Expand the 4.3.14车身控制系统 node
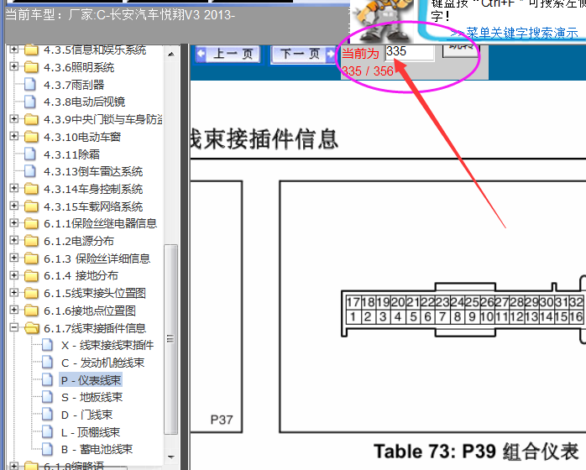Screen dimensions: 586x470 coord(13,188)
